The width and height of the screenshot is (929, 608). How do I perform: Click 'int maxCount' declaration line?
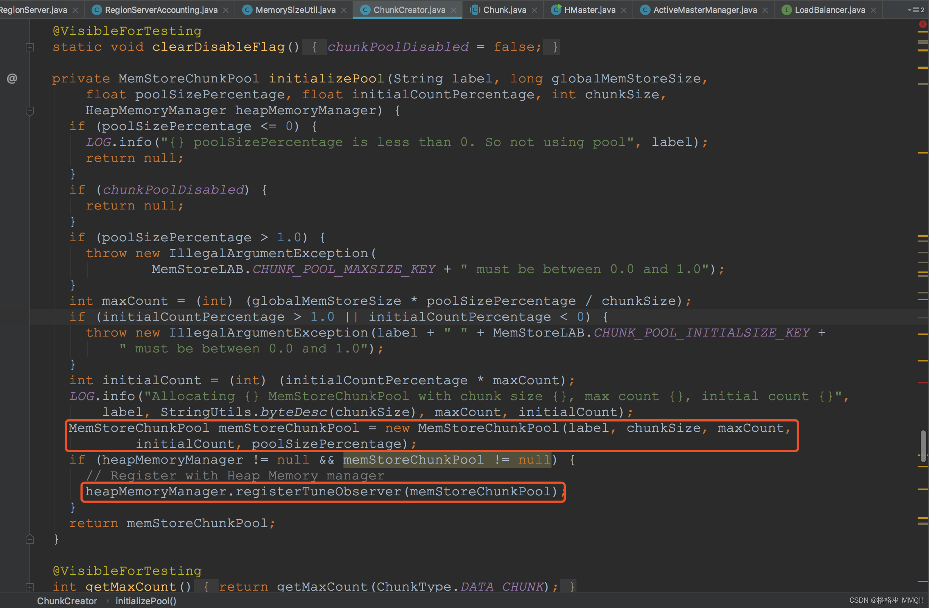pos(380,301)
